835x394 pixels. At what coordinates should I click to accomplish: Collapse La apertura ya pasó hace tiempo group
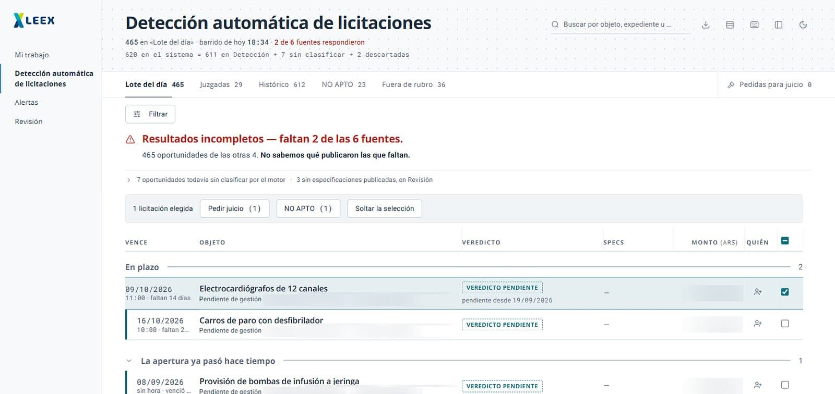(x=129, y=361)
